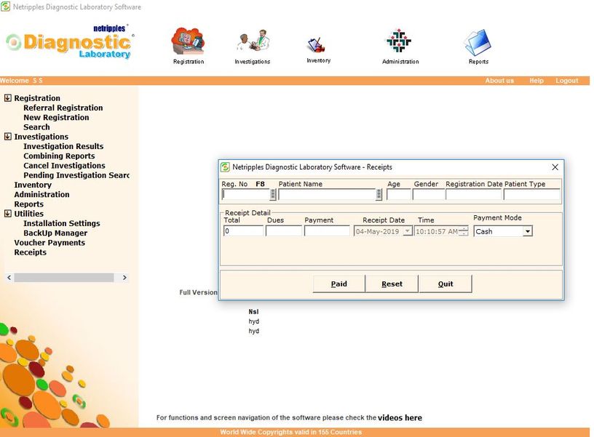Select Reports in the sidebar tree
Viewport: 594px width, 437px height.
[x=29, y=204]
